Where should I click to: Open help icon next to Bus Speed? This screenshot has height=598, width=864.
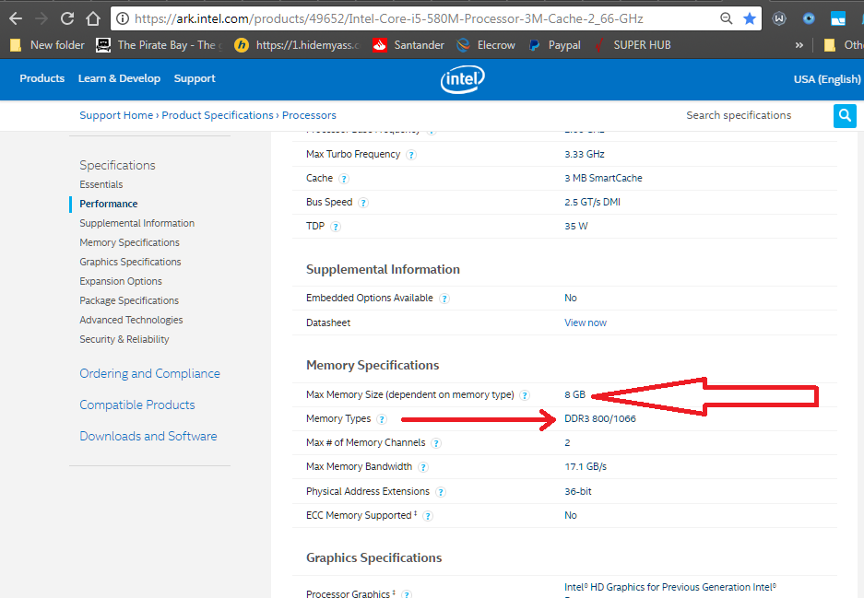363,203
